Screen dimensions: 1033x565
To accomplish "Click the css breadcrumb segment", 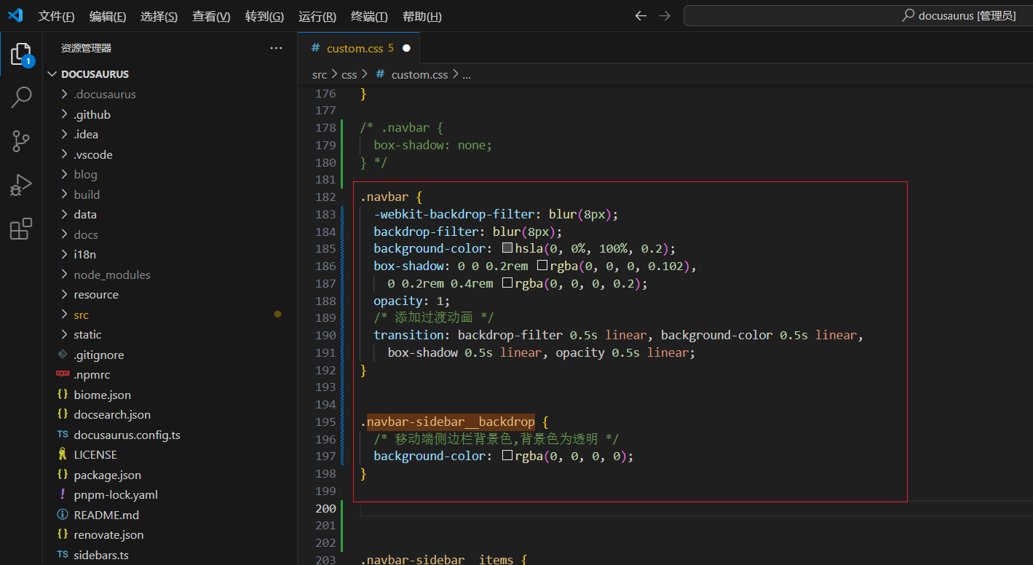I will click(349, 74).
